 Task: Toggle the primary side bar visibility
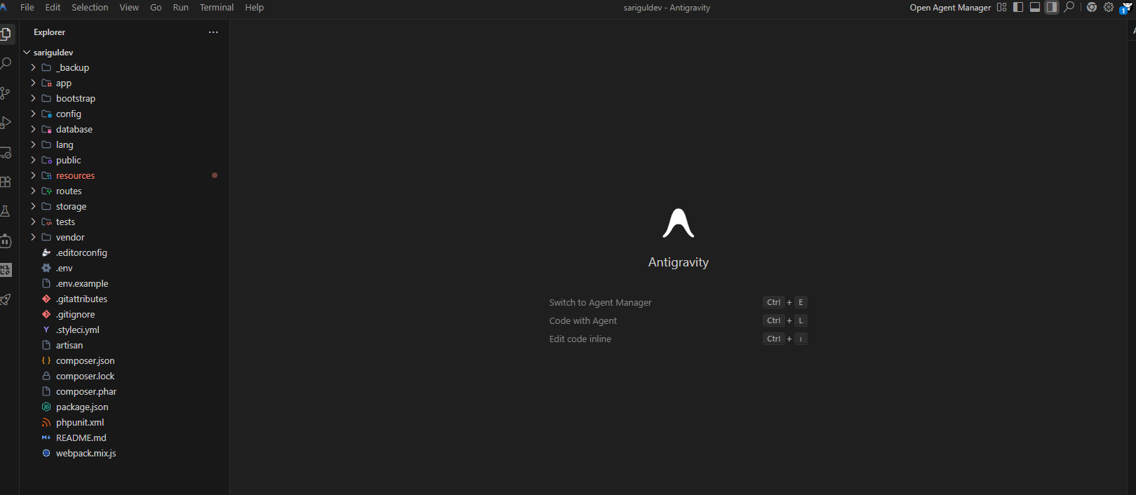pos(1018,7)
